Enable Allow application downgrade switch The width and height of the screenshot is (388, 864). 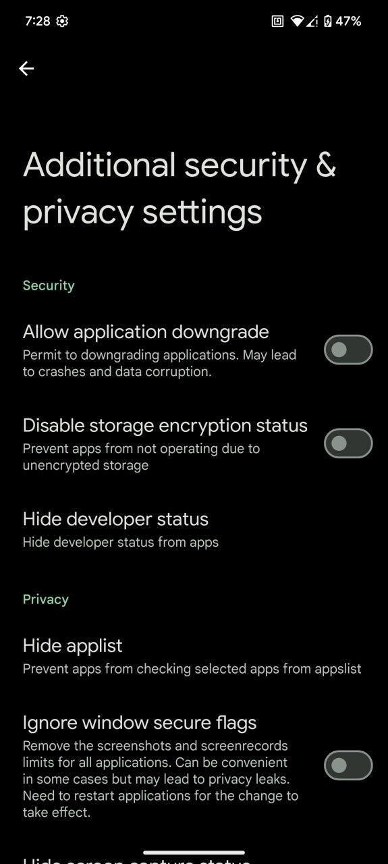(348, 350)
